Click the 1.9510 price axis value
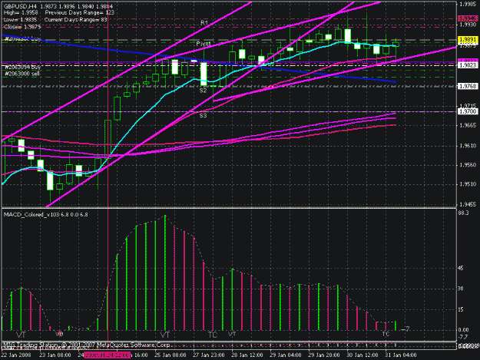Screen dimensions: 480x360 pos(468,184)
